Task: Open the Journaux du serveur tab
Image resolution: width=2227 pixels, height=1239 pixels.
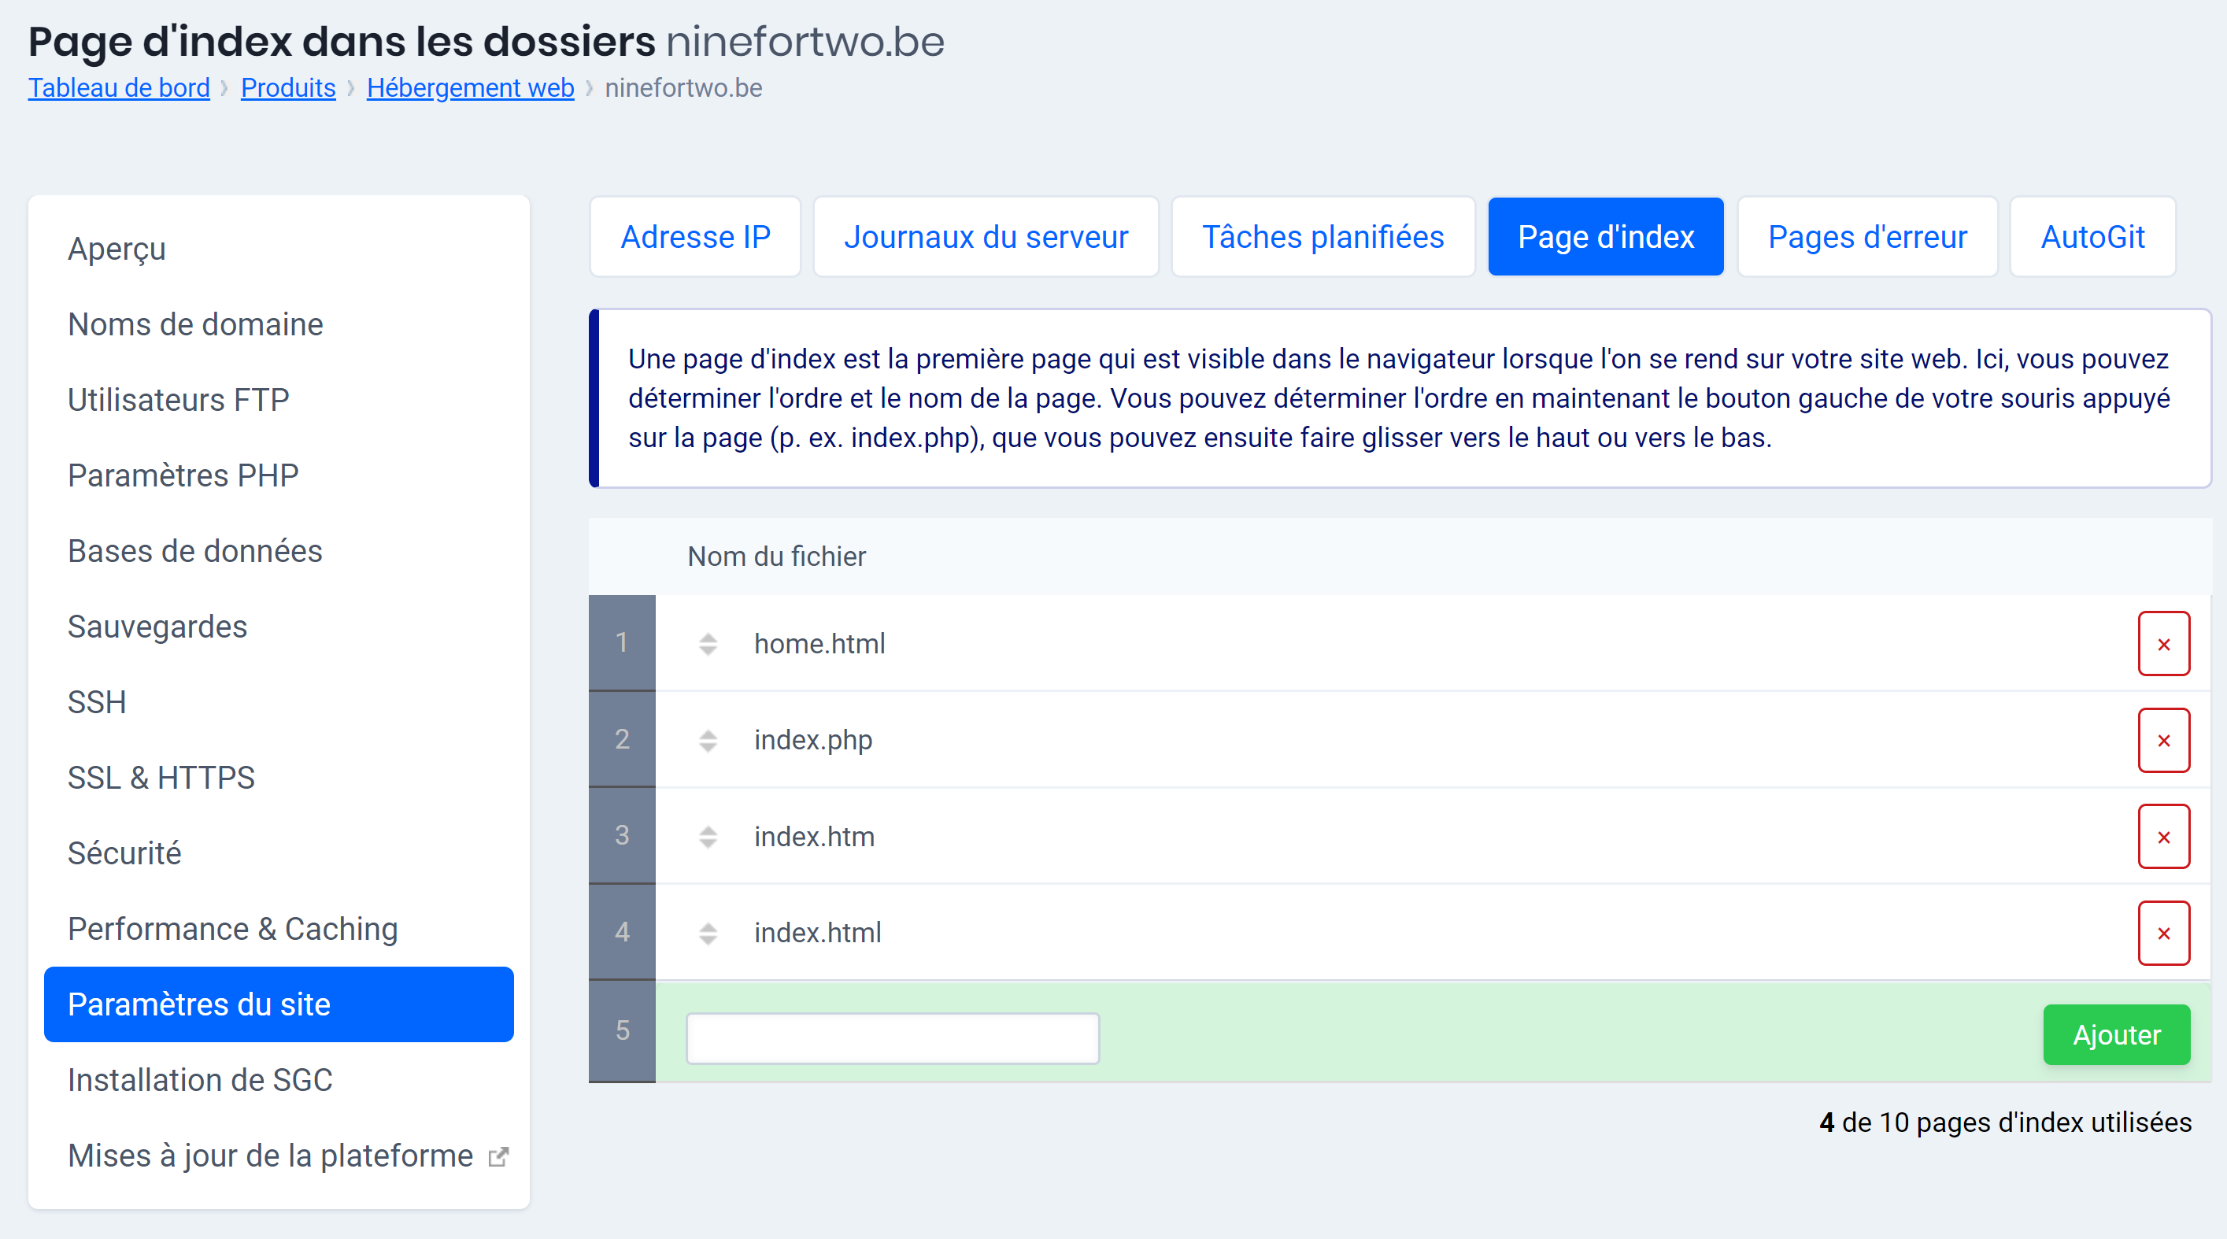Action: pos(986,236)
